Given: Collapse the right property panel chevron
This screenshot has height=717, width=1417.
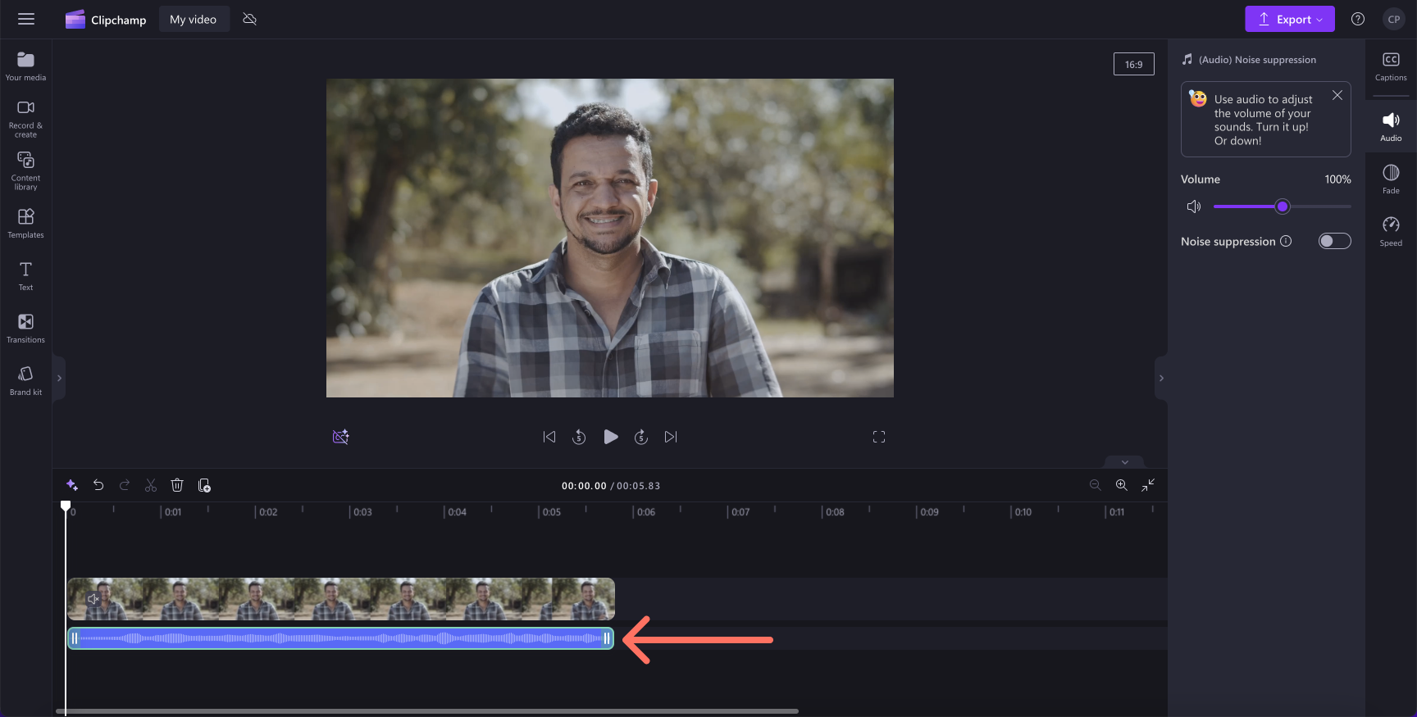Looking at the screenshot, I should 1160,378.
